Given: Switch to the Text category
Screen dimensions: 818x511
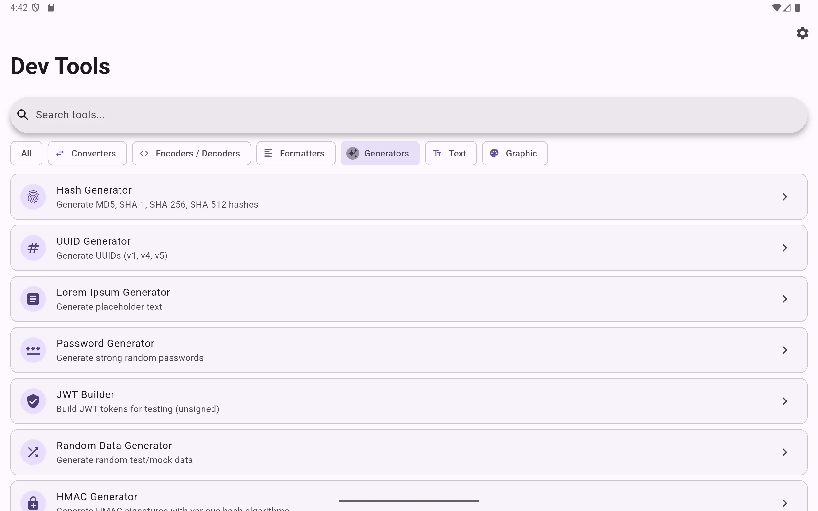Looking at the screenshot, I should (451, 153).
